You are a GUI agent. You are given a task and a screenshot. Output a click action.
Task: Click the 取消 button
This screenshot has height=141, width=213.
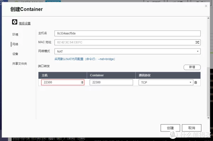(x=192, y=128)
